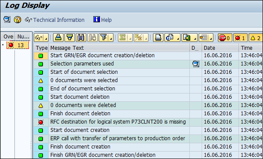Image resolution: width=263 pixels, height=159 pixels.
Task: Click the Subtotals icon
Action: click(139, 38)
